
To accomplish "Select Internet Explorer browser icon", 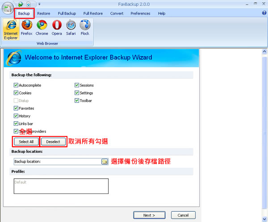I will 11,29.
